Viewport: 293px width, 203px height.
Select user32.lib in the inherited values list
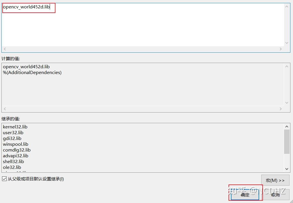[13, 132]
